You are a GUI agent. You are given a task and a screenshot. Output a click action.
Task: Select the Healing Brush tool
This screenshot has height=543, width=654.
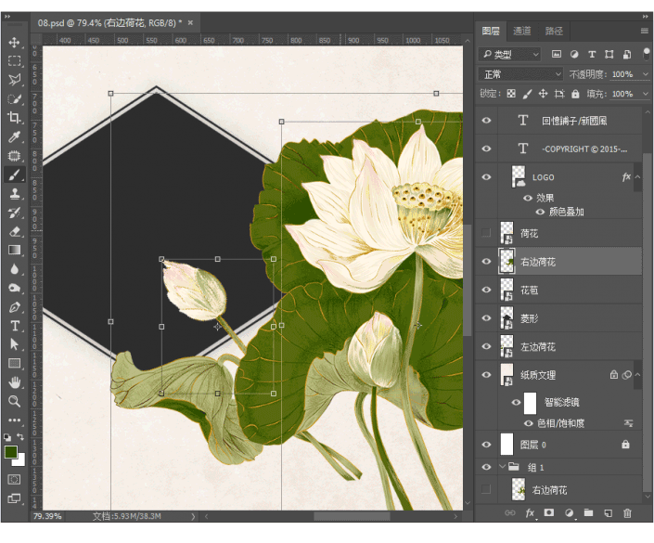pos(14,156)
